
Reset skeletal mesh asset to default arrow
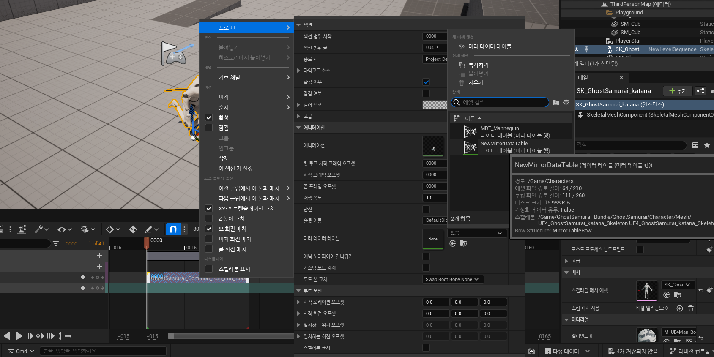tap(701, 290)
